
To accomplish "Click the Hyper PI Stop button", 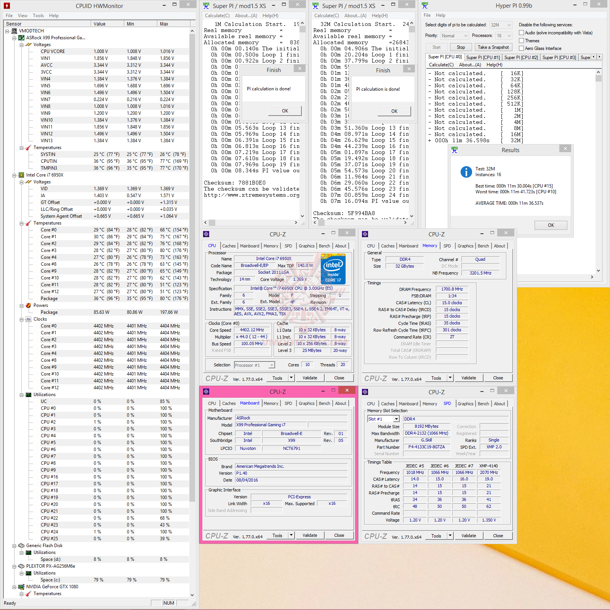I will tap(461, 47).
